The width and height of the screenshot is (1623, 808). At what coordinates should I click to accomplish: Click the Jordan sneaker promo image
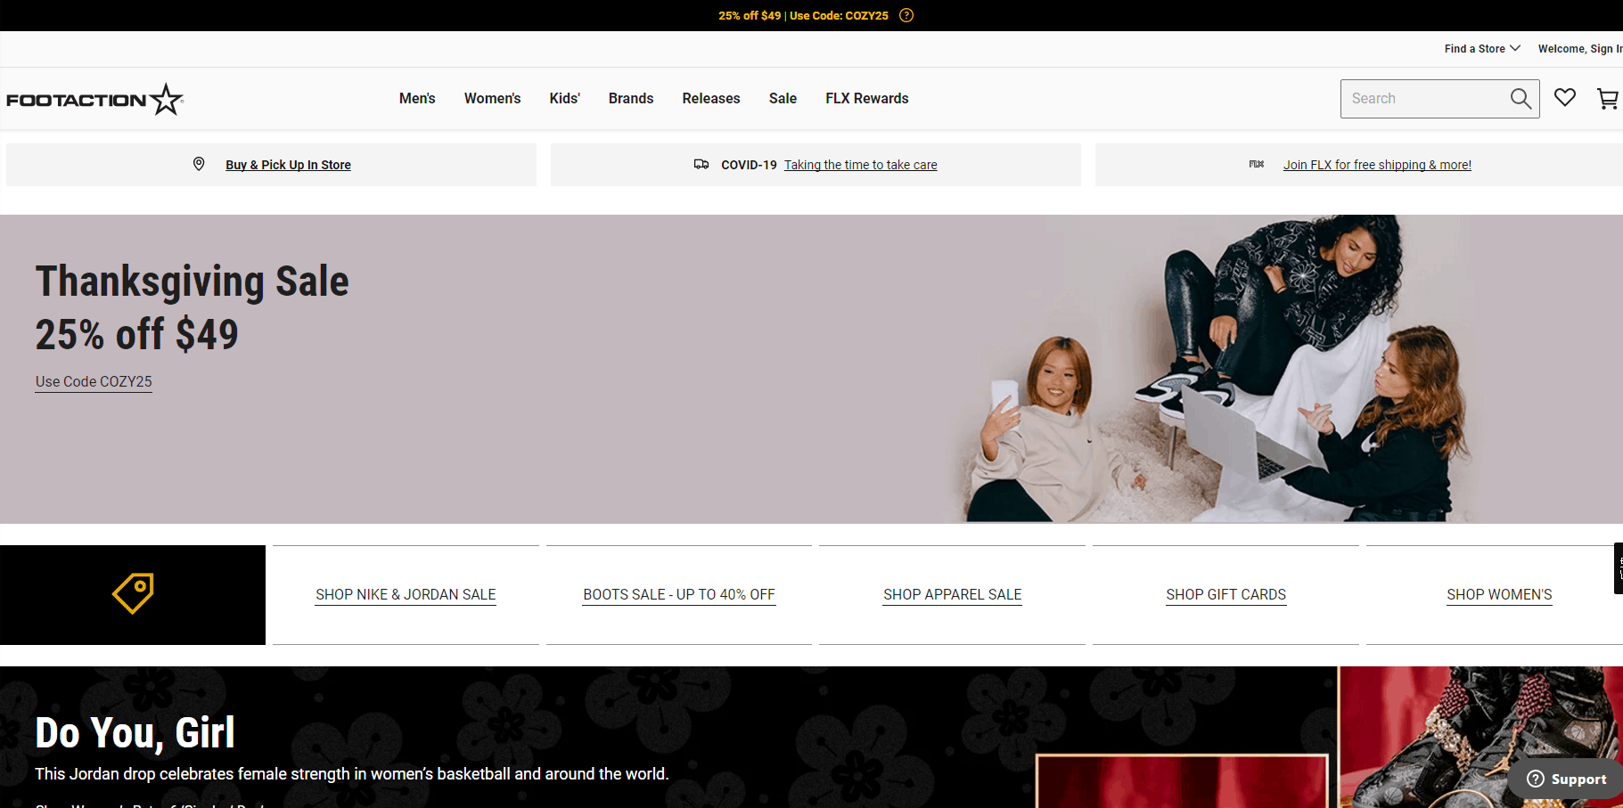(1480, 738)
